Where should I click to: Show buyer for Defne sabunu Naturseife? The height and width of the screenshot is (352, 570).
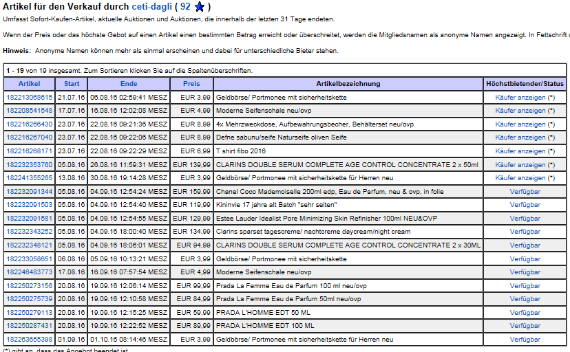coord(520,137)
